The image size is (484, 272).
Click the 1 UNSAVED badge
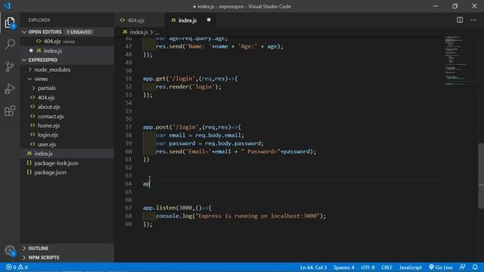point(79,32)
